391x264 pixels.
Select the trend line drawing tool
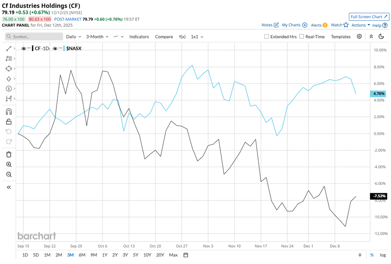[x=9, y=48]
